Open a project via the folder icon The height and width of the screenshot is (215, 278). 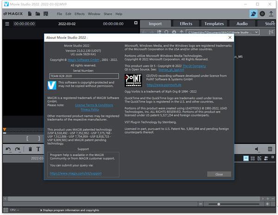click(38, 13)
